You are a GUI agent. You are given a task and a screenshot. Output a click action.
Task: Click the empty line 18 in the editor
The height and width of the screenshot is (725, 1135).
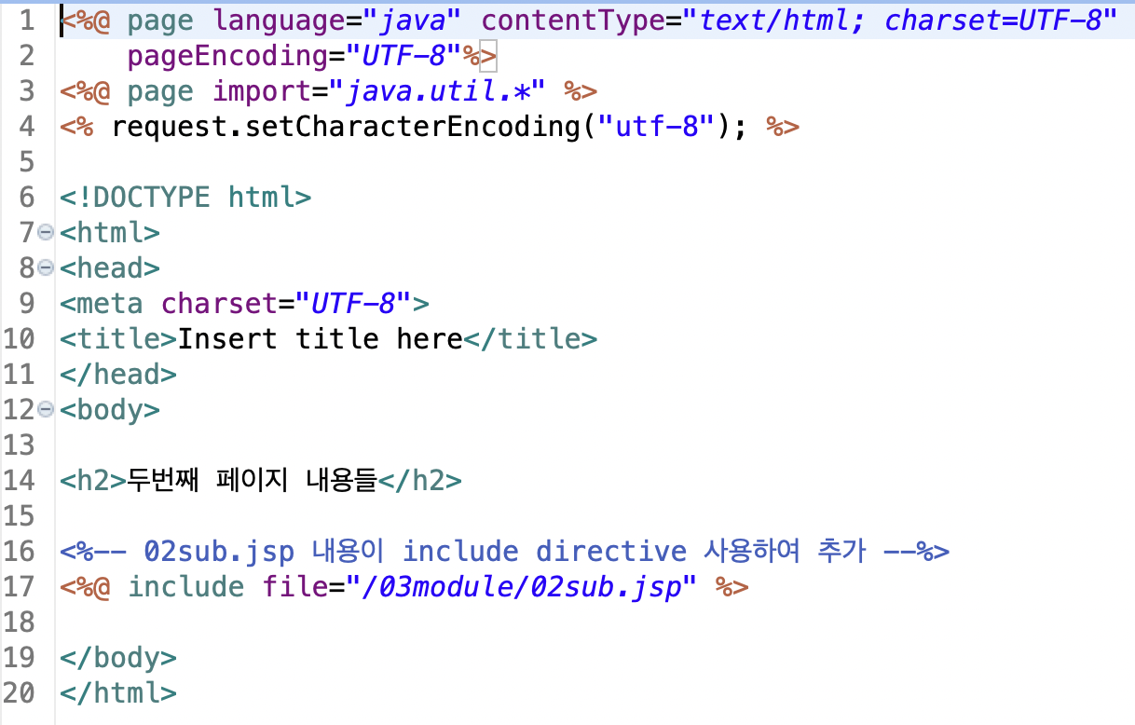595,622
